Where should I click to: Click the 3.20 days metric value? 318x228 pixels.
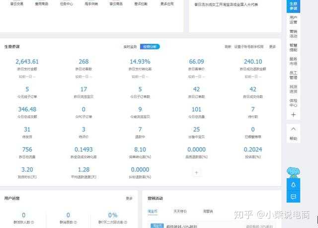[x=27, y=169]
